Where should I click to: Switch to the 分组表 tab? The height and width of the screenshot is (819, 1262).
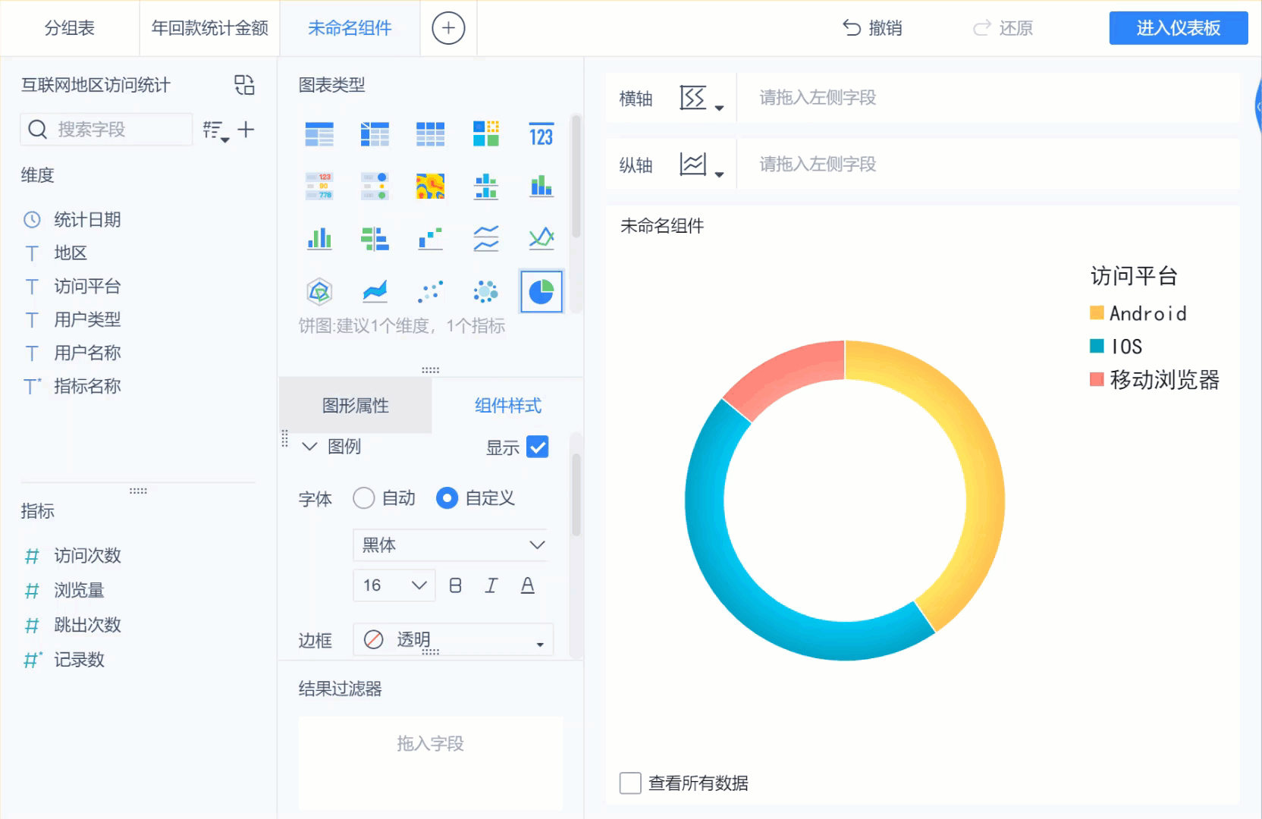click(x=70, y=28)
